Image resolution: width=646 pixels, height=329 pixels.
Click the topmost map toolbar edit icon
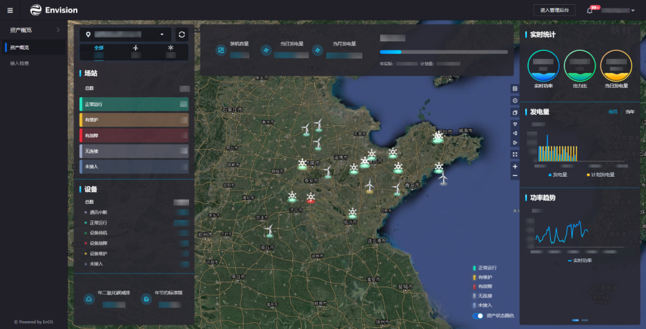[x=515, y=89]
